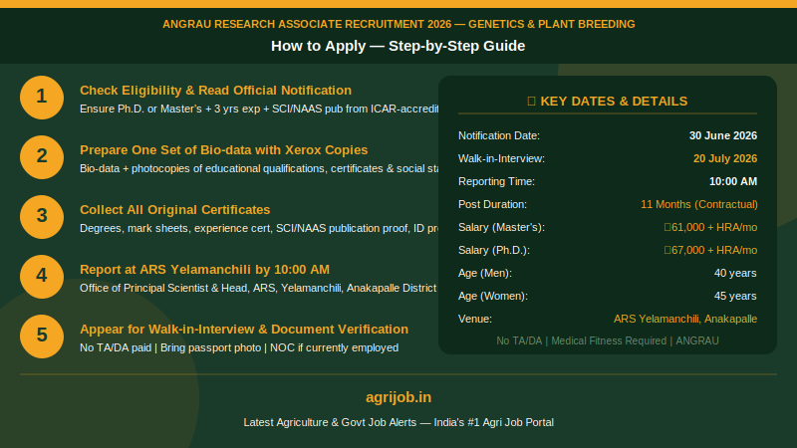Click 'Ensure Ph.D. or Master's + 3 yrs exp' line
The image size is (797, 448).
tap(259, 109)
